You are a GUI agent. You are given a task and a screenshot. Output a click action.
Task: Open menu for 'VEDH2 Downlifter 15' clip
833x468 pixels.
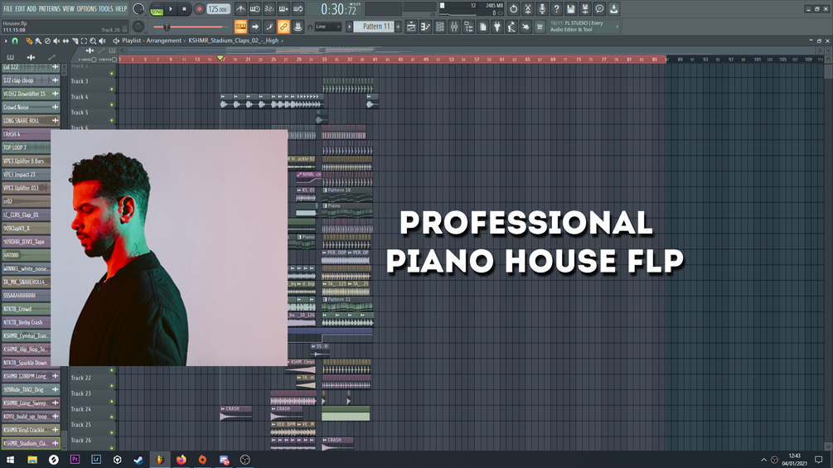coord(56,94)
